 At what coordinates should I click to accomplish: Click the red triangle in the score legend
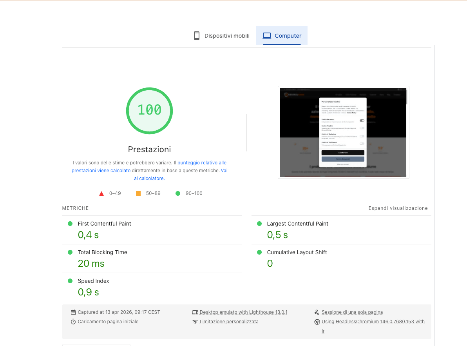[101, 193]
